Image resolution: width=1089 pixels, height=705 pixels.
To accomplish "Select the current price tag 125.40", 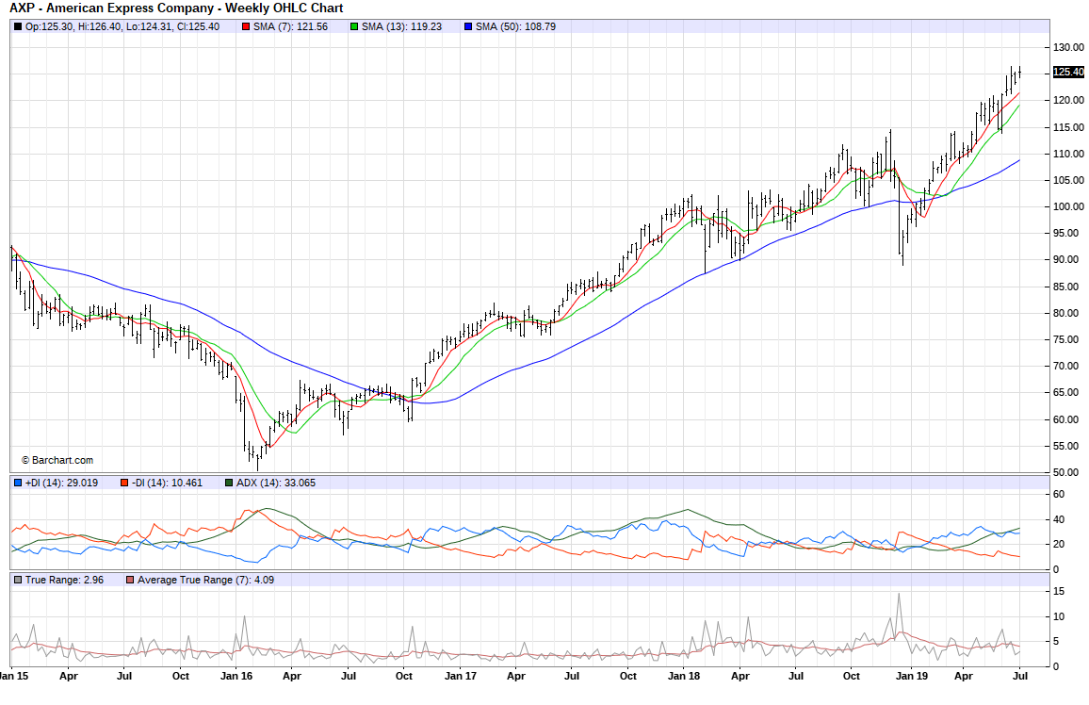I will point(1068,72).
